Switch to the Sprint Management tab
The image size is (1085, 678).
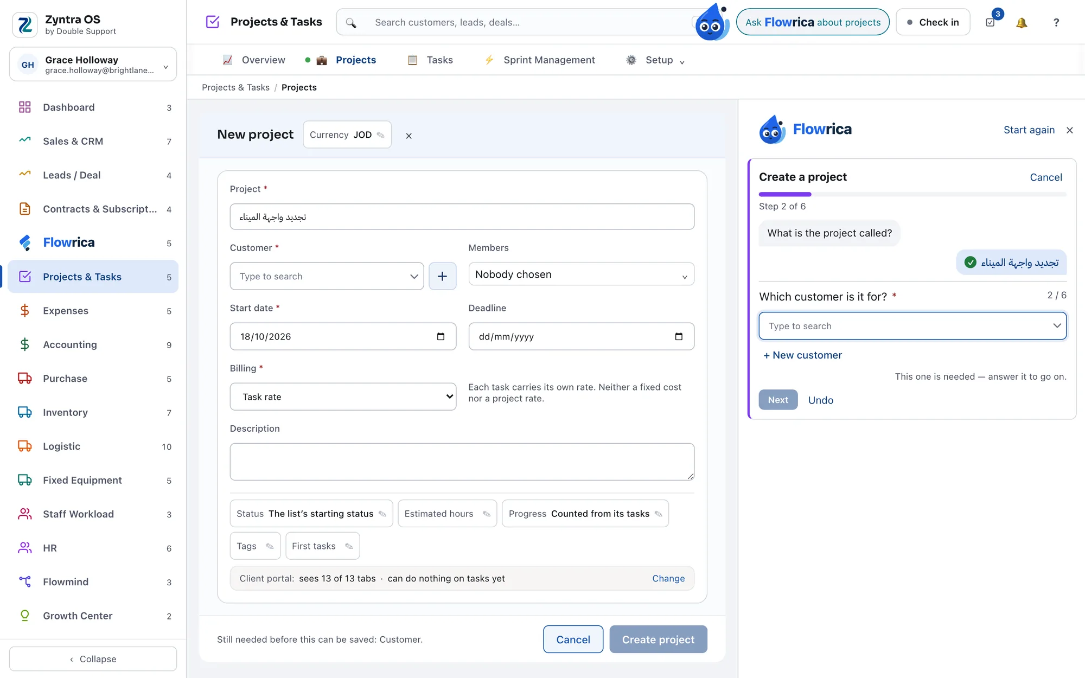(x=540, y=60)
